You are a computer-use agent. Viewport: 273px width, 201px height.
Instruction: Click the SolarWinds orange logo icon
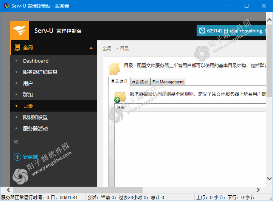[x=19, y=31]
